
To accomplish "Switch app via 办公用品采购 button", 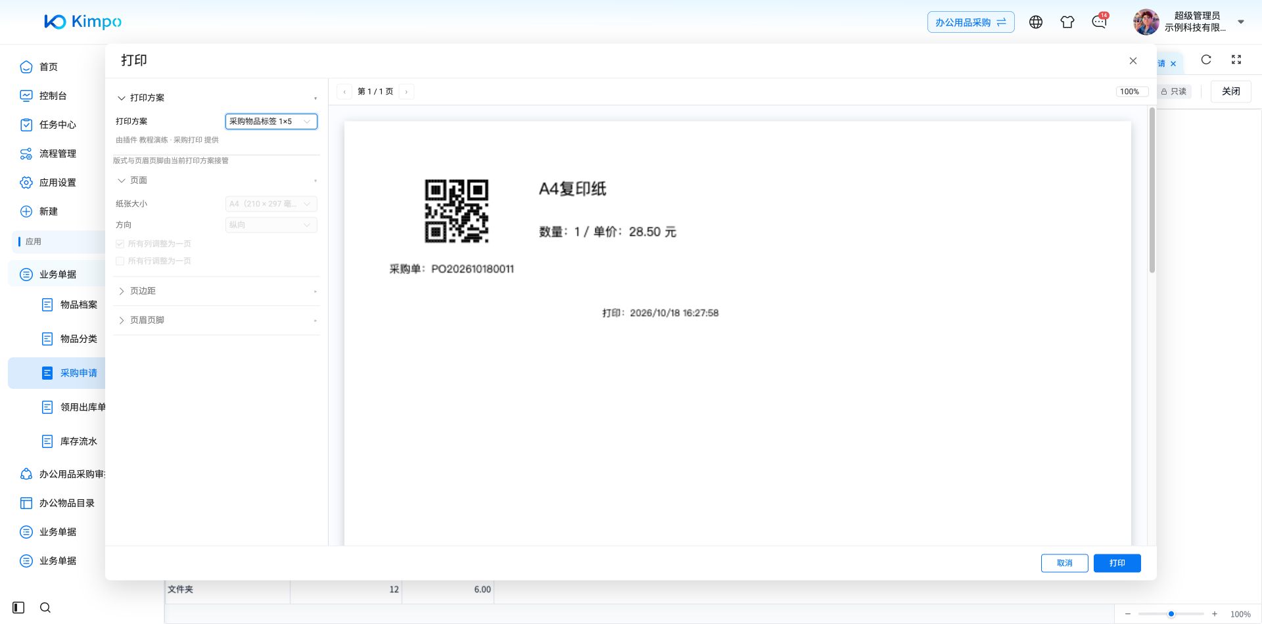I will pos(971,22).
